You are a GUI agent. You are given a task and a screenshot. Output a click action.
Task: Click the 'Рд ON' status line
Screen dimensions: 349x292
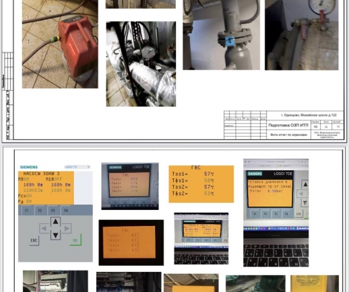[25, 201]
